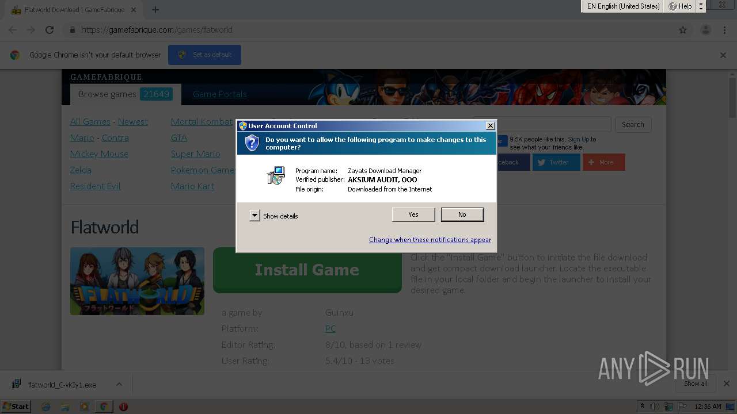Go back with the browser back arrow
Image resolution: width=737 pixels, height=414 pixels.
tap(13, 30)
